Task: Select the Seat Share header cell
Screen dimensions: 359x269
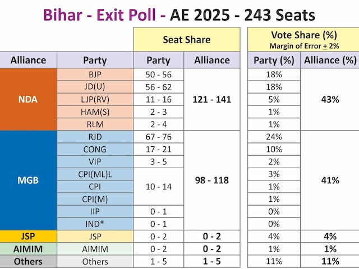Action: tap(186, 39)
